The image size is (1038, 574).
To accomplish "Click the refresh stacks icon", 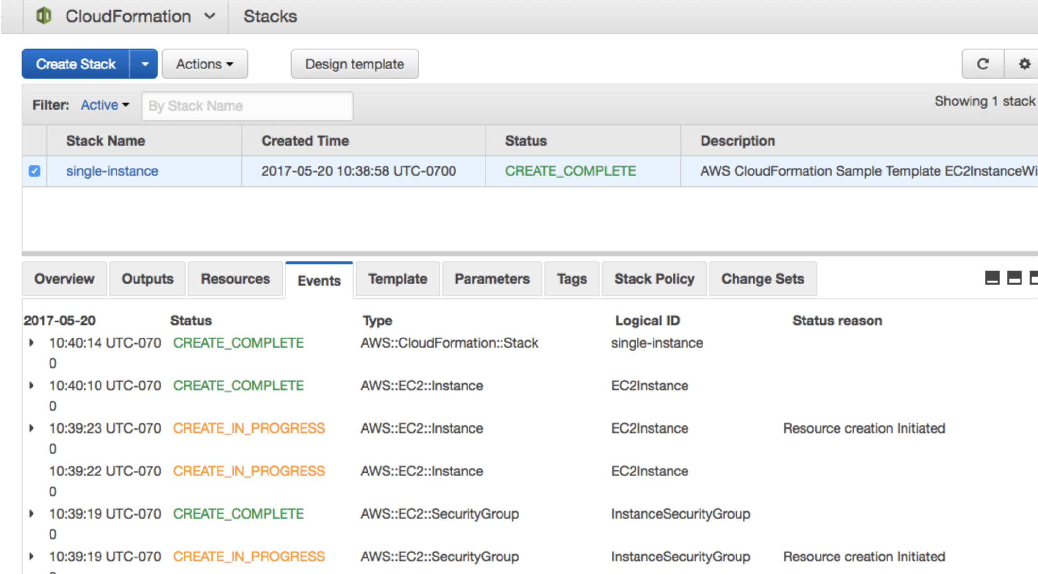I will coord(983,64).
